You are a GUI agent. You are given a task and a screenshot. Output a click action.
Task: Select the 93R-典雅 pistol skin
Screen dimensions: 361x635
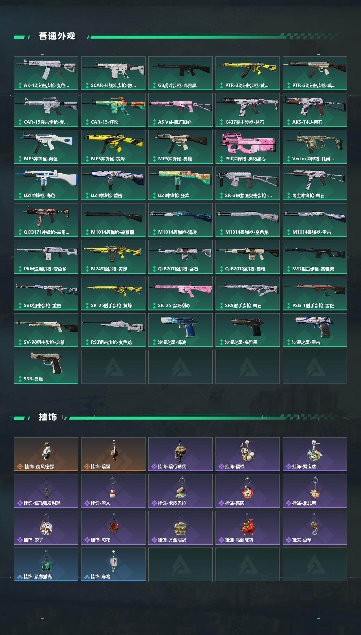[x=46, y=367]
